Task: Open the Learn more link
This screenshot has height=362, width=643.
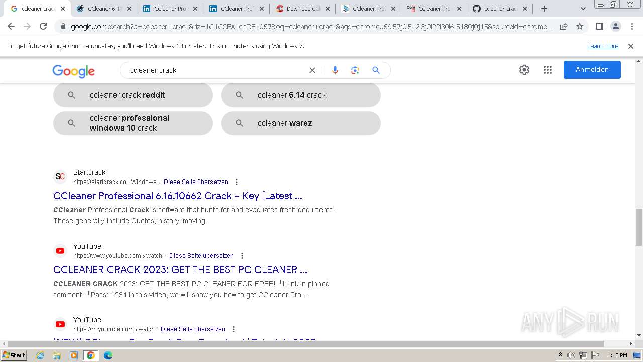Action: (603, 46)
